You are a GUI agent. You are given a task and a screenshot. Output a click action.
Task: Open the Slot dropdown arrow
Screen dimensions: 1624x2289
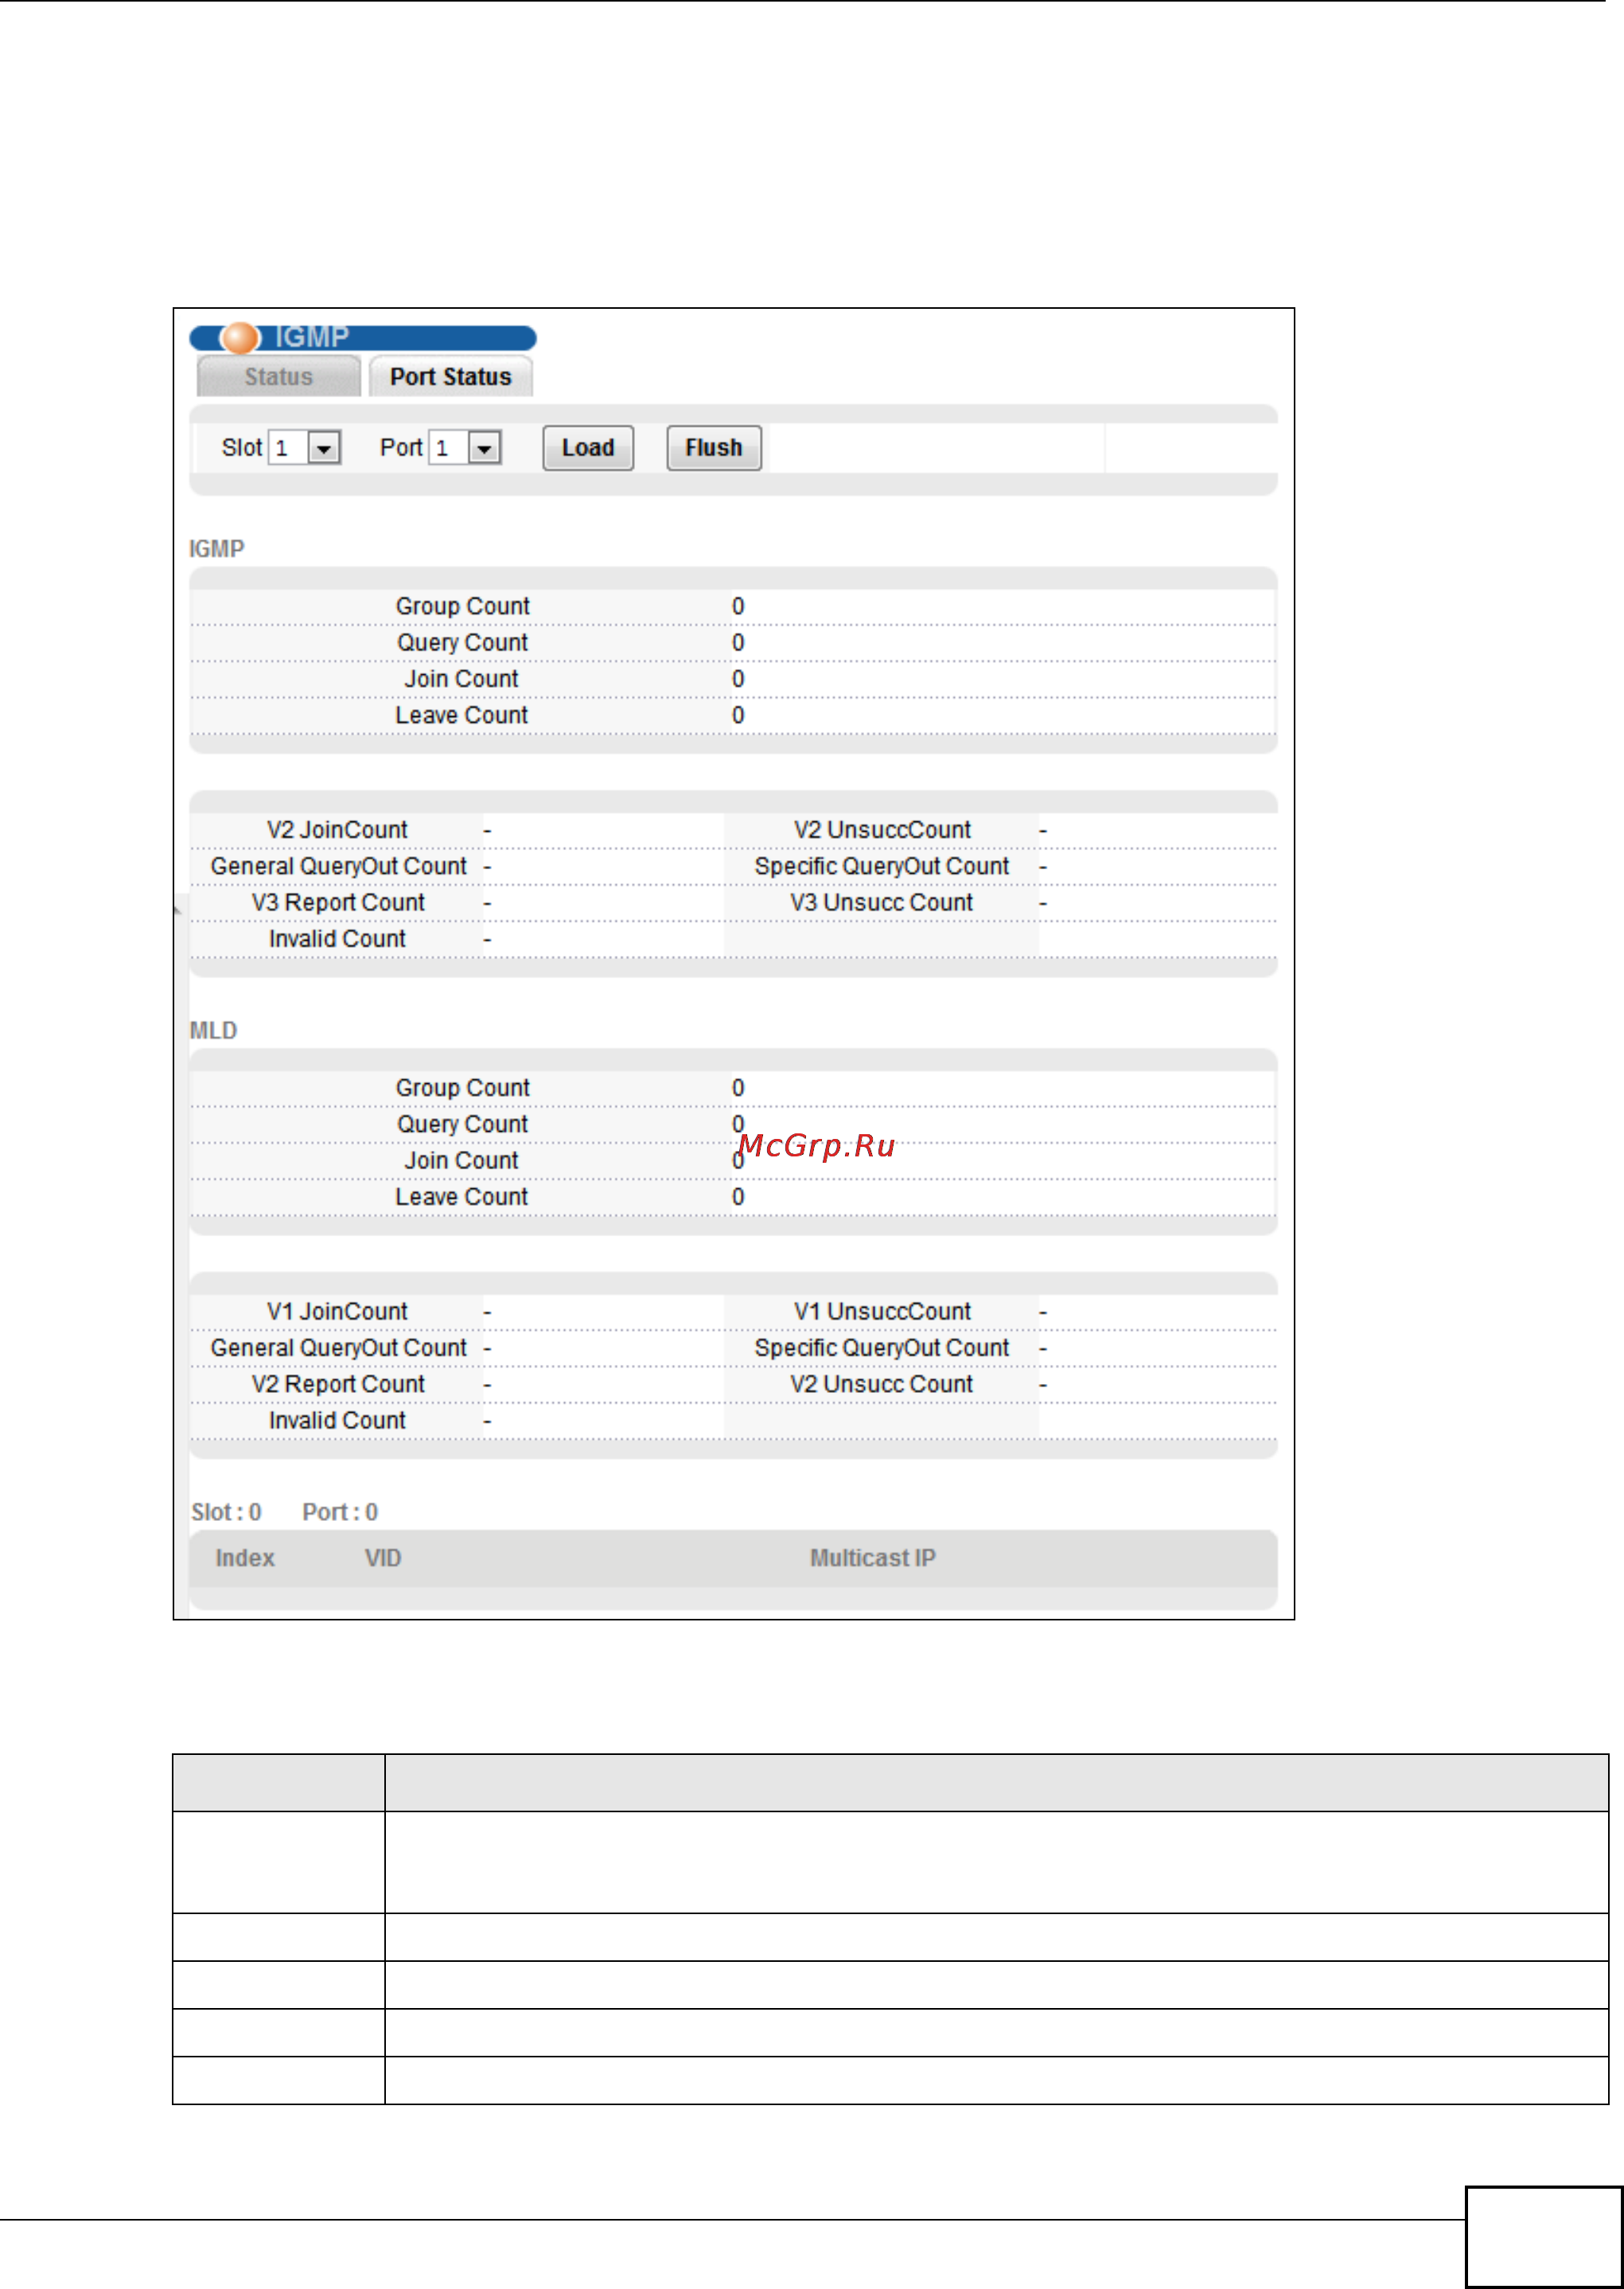pyautogui.click(x=324, y=448)
